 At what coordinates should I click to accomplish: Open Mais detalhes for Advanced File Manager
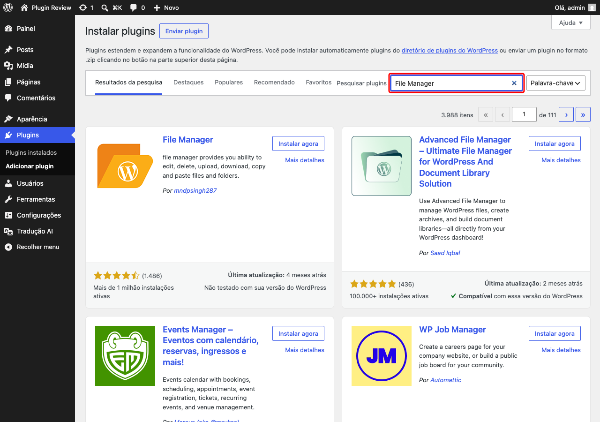point(561,160)
